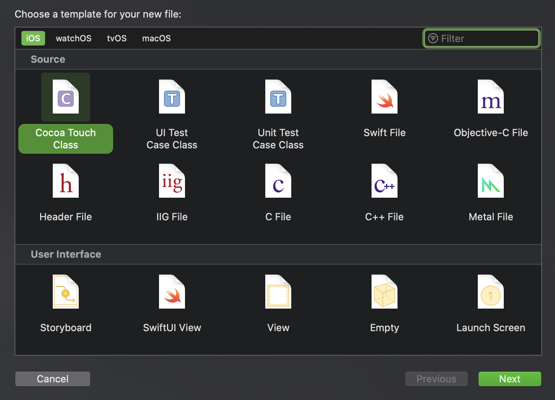This screenshot has height=400, width=555.
Task: Choose the Launch Screen icon
Action: click(x=491, y=292)
